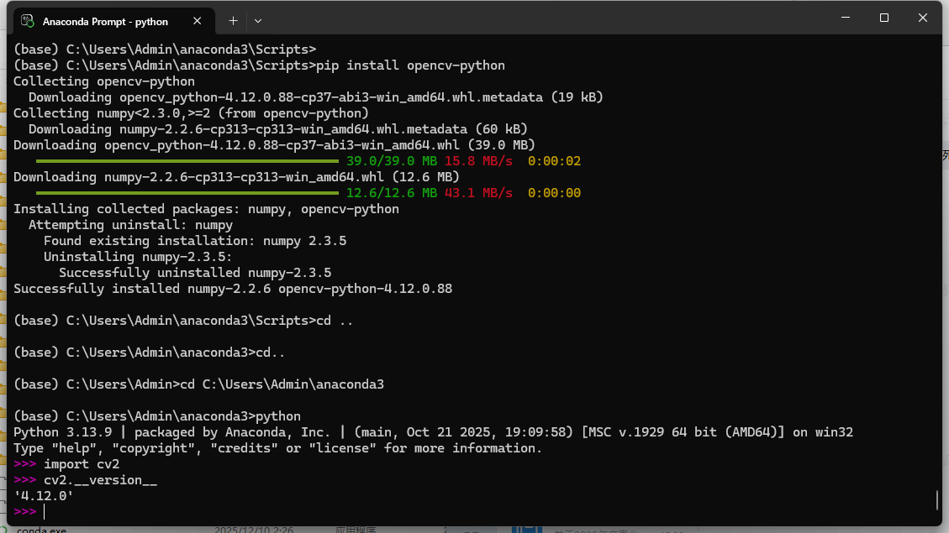Select the Anaconda Prompt - python tab

[x=114, y=21]
